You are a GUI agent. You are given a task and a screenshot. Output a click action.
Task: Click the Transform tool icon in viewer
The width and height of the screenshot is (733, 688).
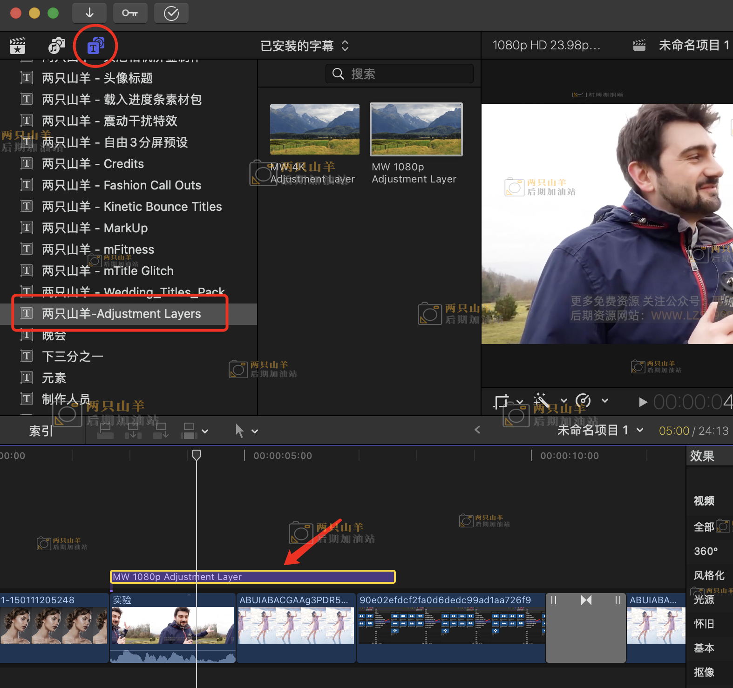pos(501,401)
